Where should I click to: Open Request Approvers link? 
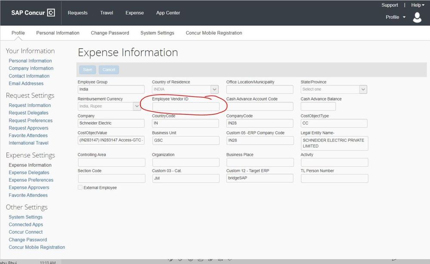pyautogui.click(x=28, y=128)
